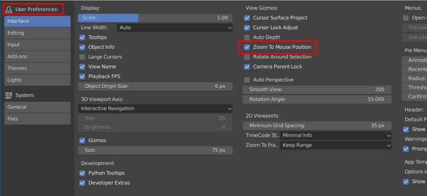Open the Editing preferences tab
The image size is (427, 196).
(37, 33)
